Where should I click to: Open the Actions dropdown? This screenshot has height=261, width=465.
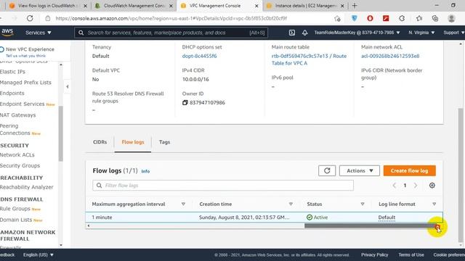click(360, 170)
